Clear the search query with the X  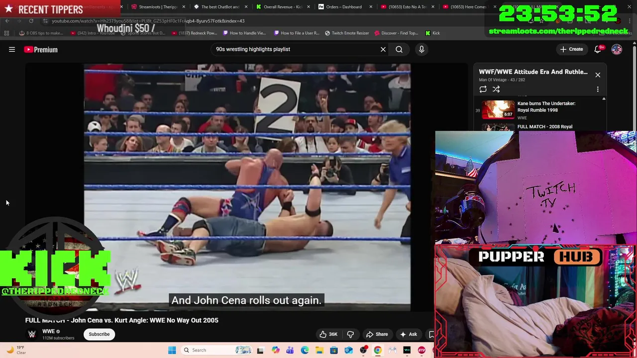coord(383,49)
